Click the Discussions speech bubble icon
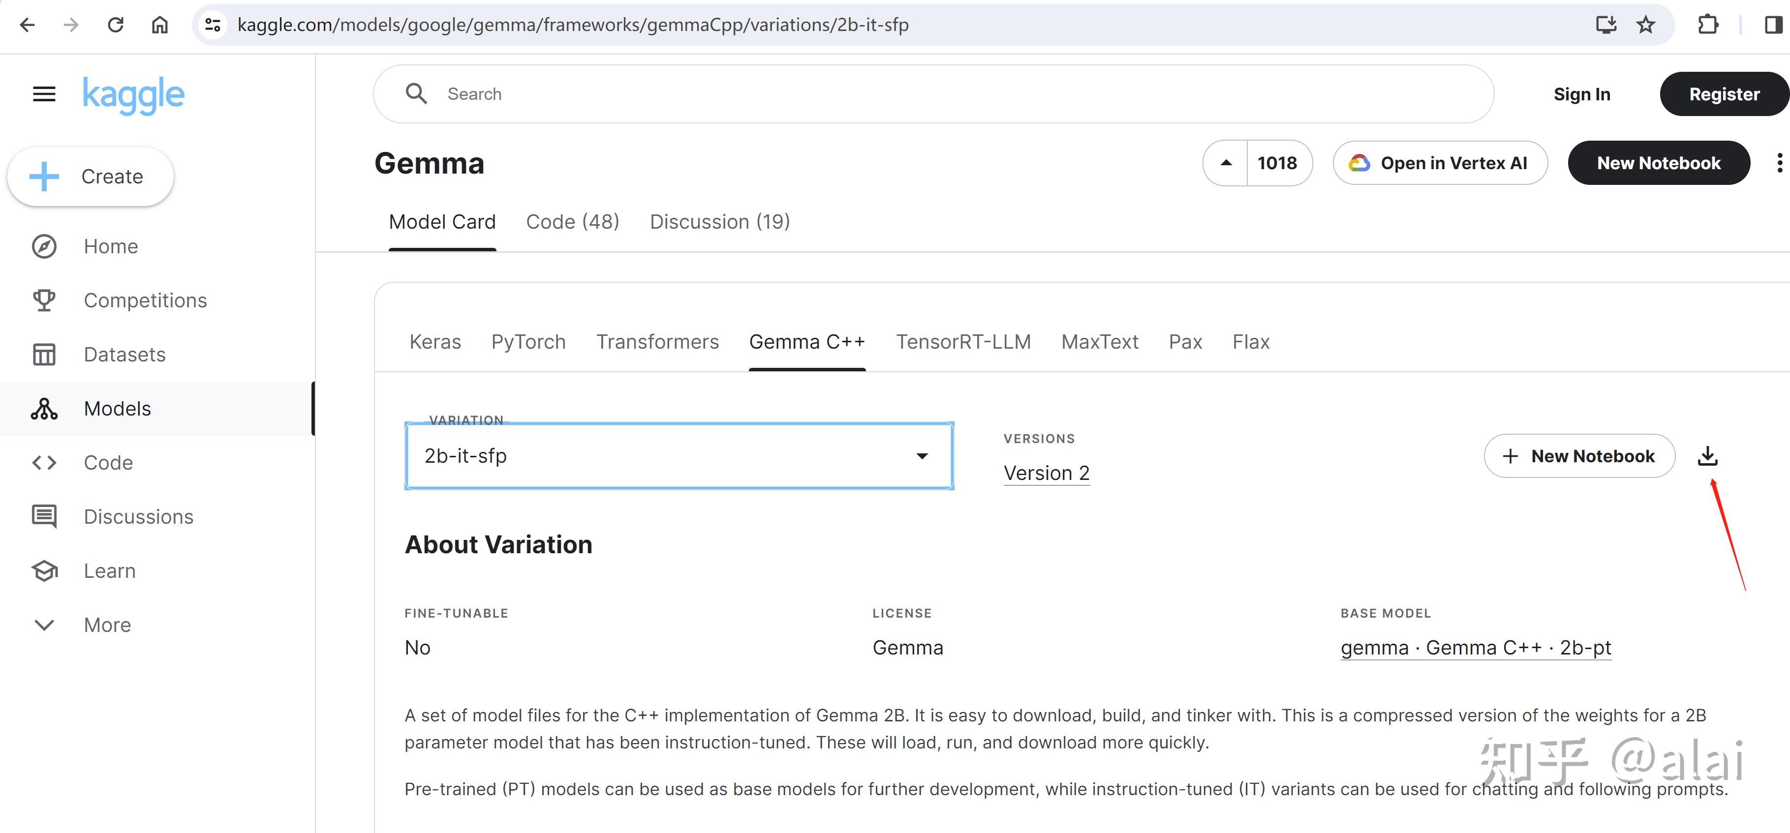The image size is (1790, 833). (x=43, y=516)
